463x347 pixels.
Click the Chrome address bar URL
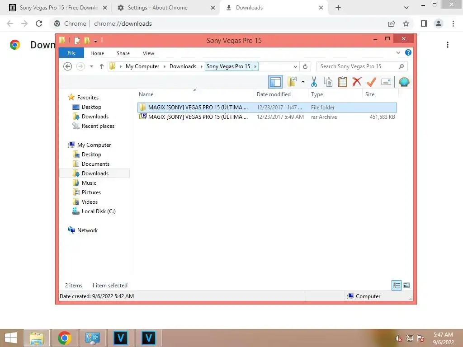coord(123,23)
